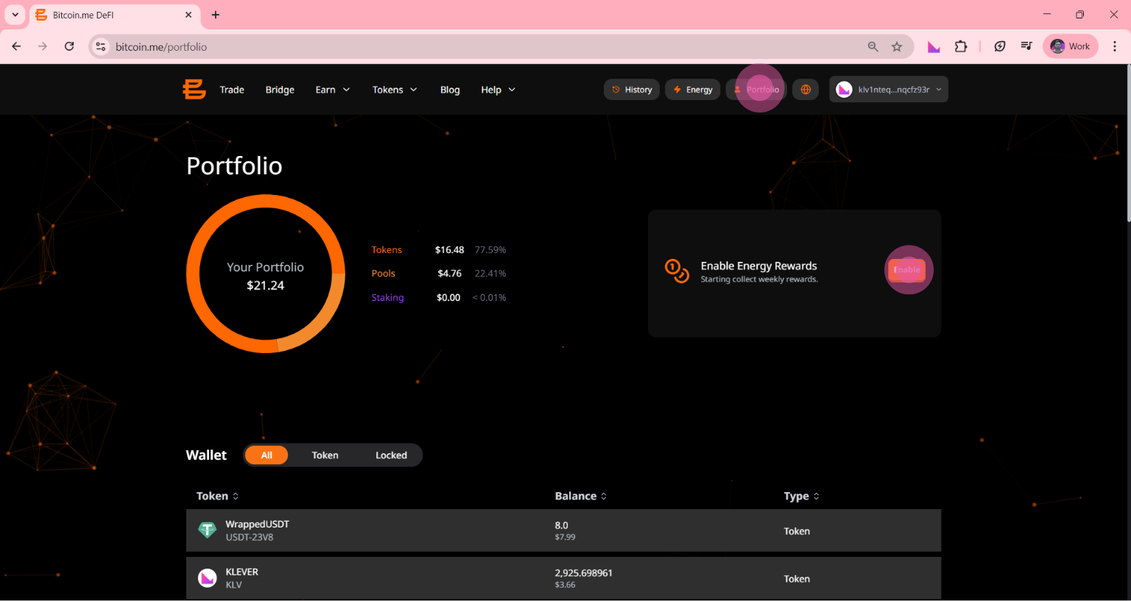Click the KLEVER token row icon

pyautogui.click(x=208, y=578)
